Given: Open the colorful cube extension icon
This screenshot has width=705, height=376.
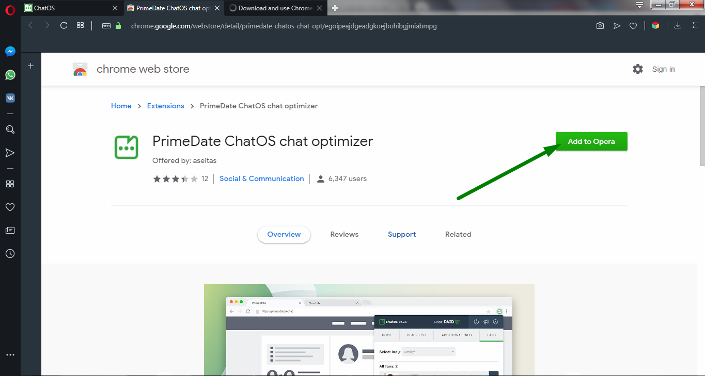Looking at the screenshot, I should (x=655, y=26).
